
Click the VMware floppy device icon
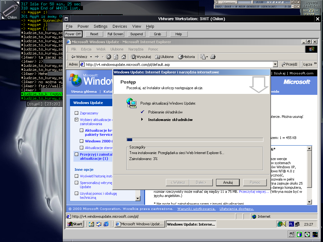point(292,234)
